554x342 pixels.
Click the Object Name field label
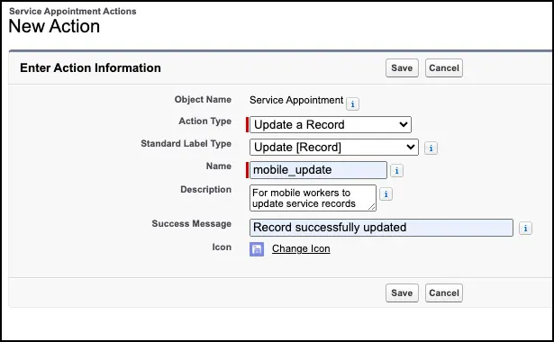pyautogui.click(x=203, y=100)
